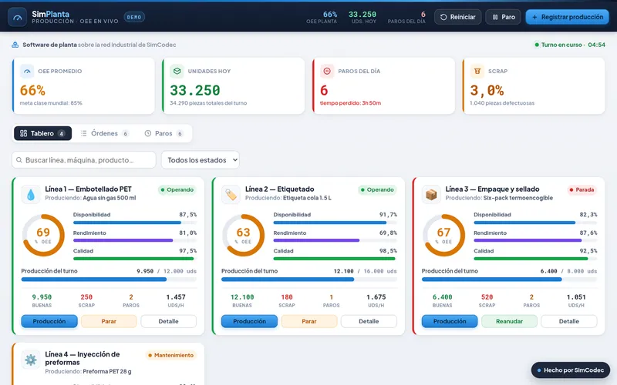The image size is (617, 385).
Task: Click the 520 Scrap value on Línea 3
Action: pos(487,297)
